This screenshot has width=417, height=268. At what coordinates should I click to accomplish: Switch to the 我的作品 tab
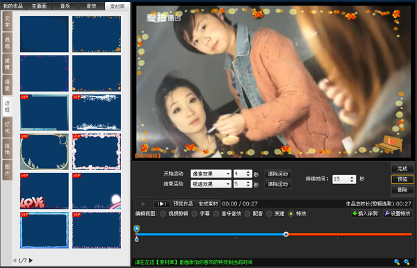click(x=13, y=6)
